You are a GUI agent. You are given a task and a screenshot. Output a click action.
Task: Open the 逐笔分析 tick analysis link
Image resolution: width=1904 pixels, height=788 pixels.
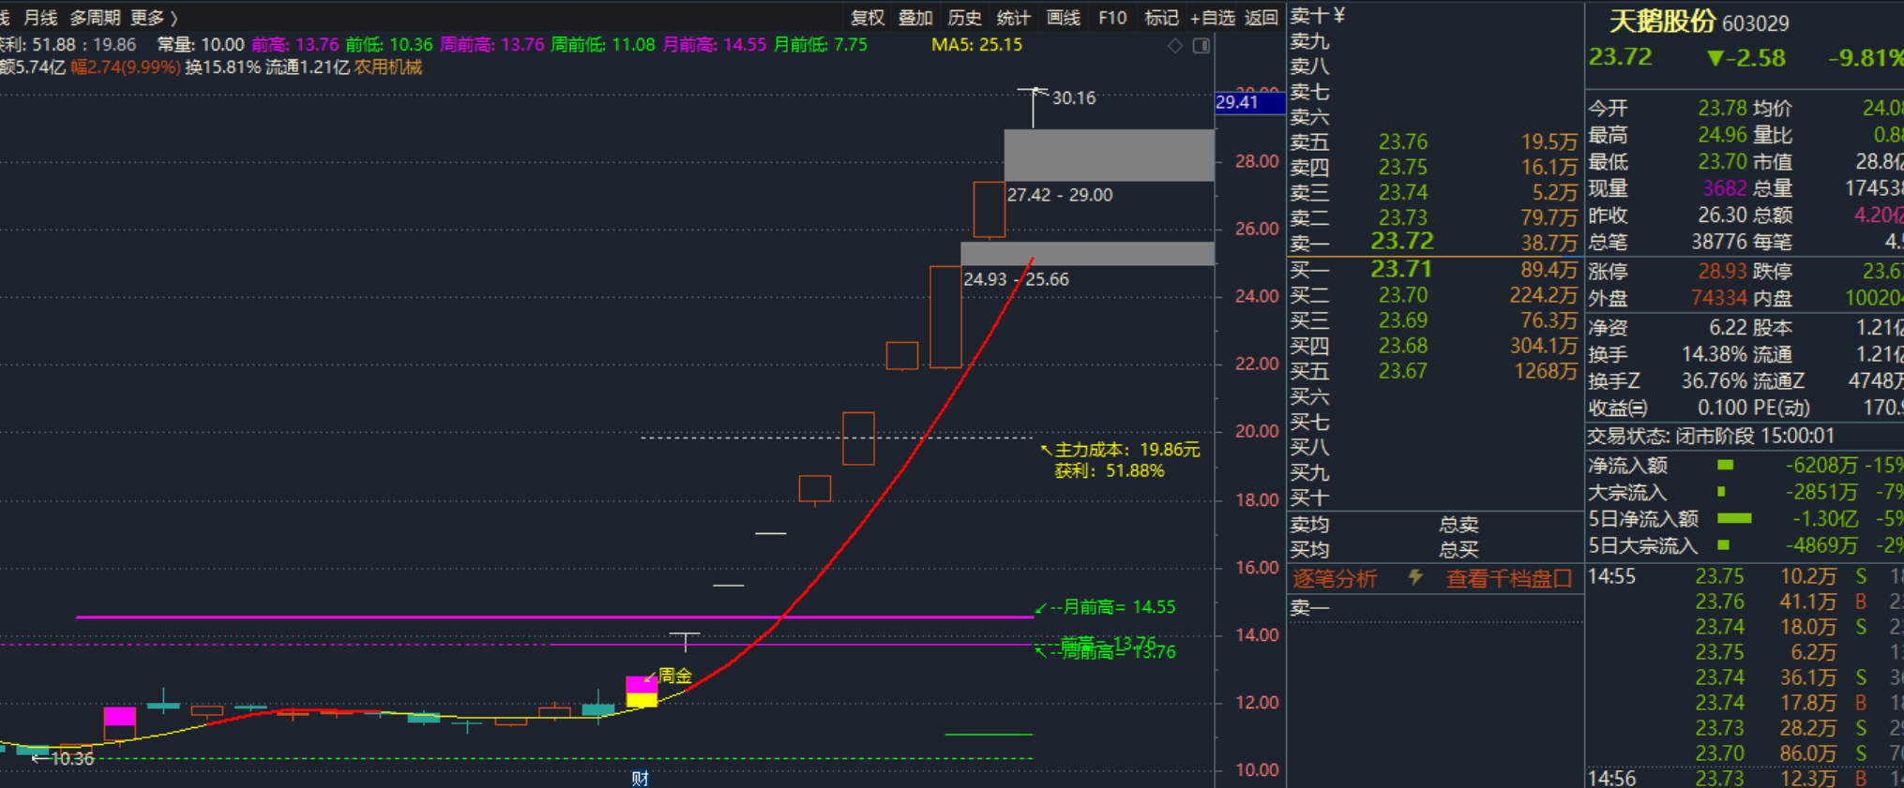pyautogui.click(x=1335, y=579)
